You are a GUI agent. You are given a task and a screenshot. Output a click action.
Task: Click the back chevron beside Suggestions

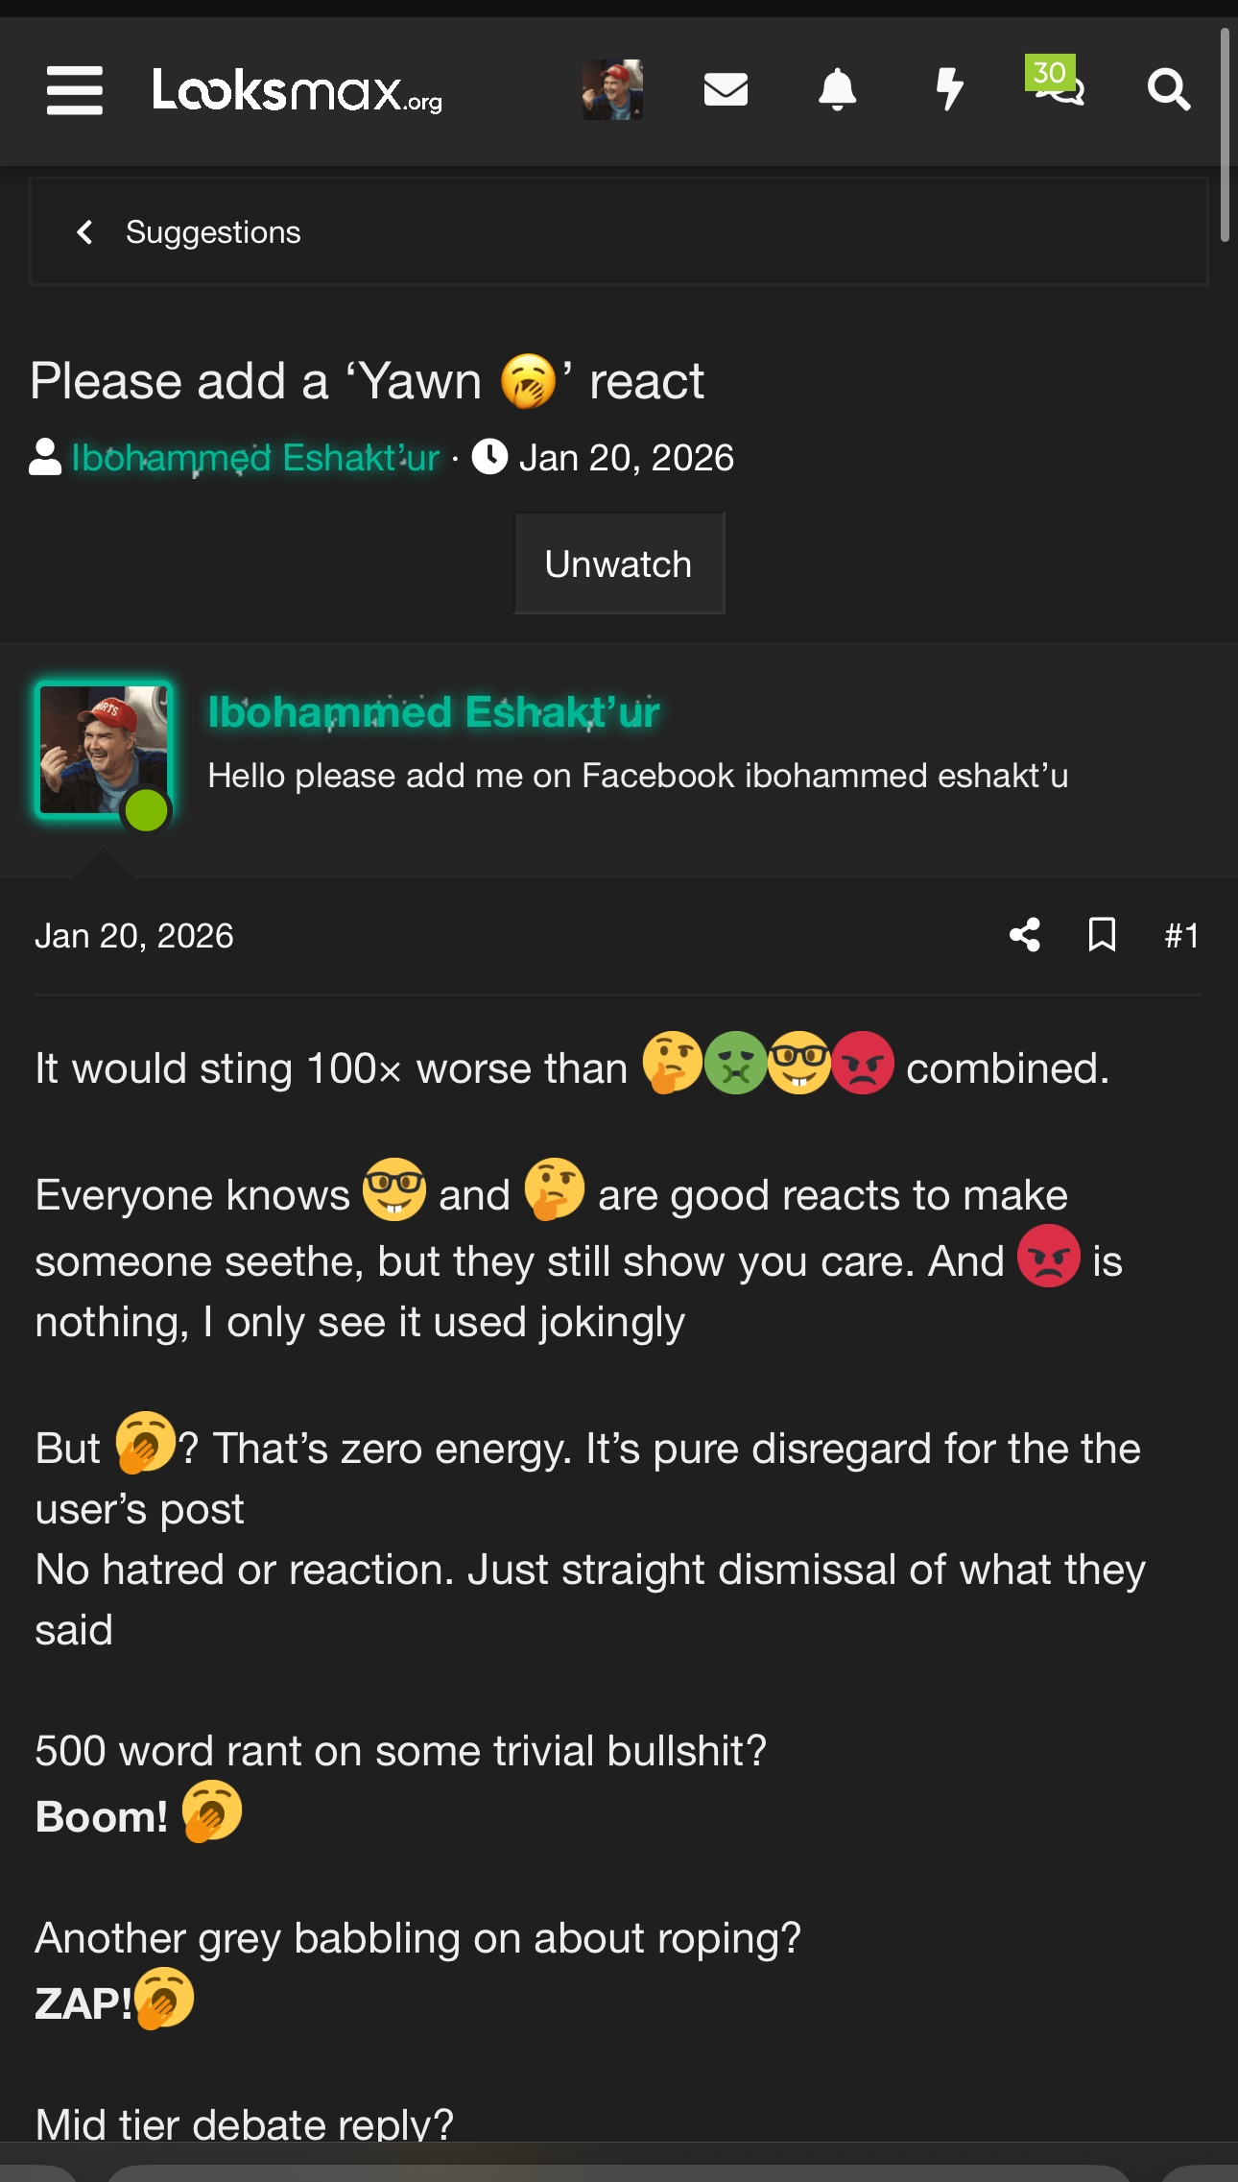85,232
